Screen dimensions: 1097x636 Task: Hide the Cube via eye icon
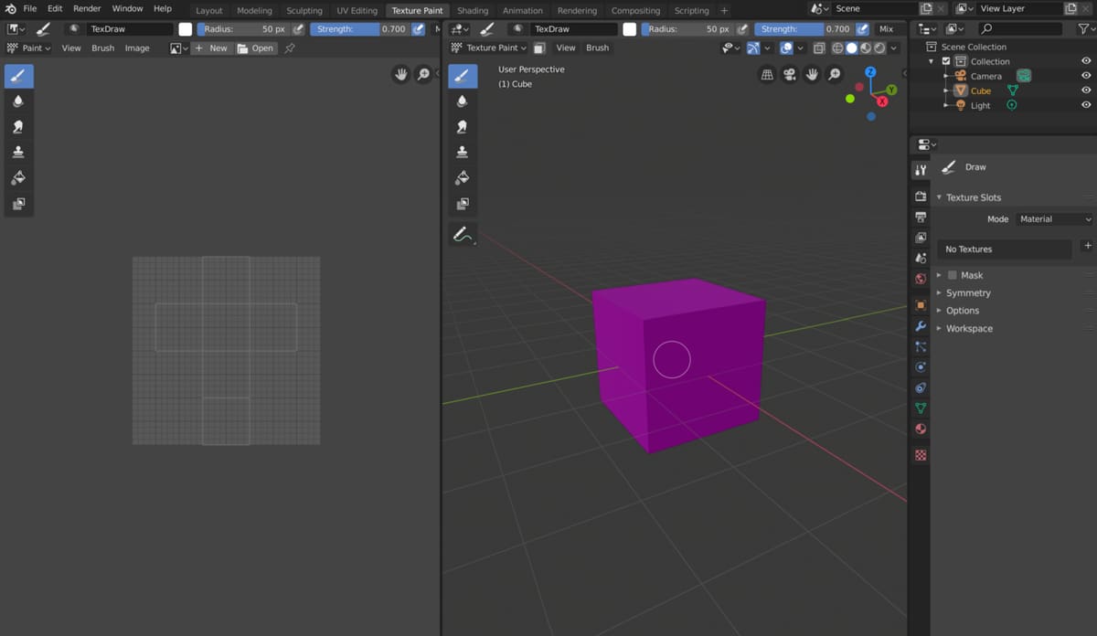coord(1086,90)
